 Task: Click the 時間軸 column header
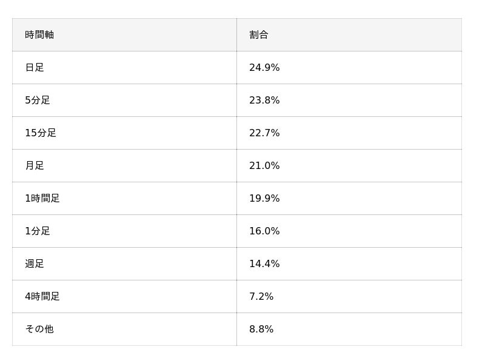[x=39, y=35]
